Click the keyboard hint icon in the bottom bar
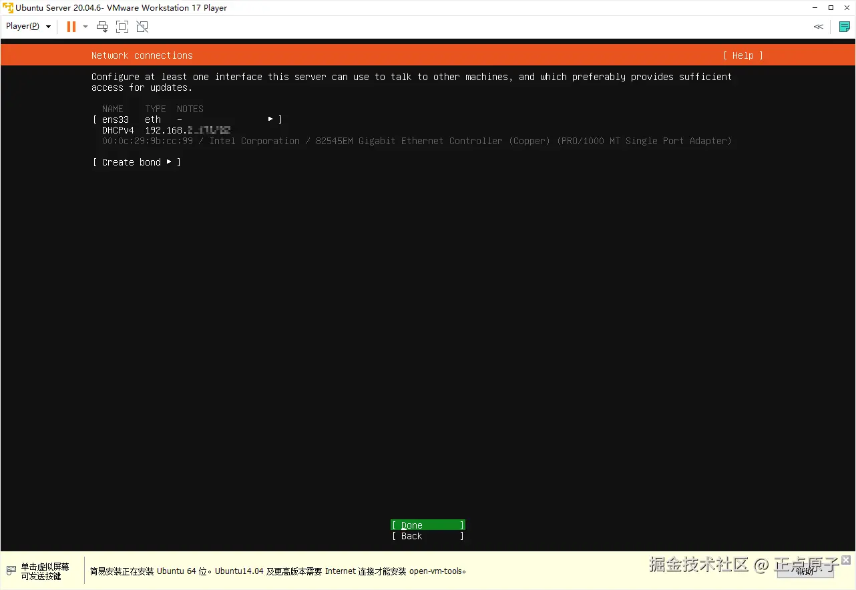Viewport: 856px width, 590px height. pyautogui.click(x=11, y=571)
